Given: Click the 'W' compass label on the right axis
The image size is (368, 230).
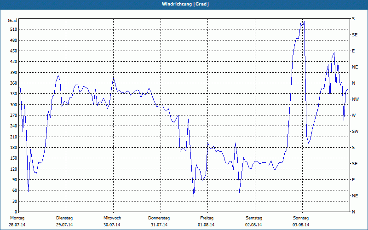Looking at the screenshot, I should [x=354, y=115].
